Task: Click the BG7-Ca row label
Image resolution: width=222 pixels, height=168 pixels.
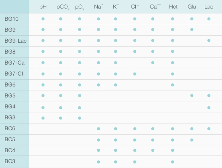Action: click(x=15, y=63)
